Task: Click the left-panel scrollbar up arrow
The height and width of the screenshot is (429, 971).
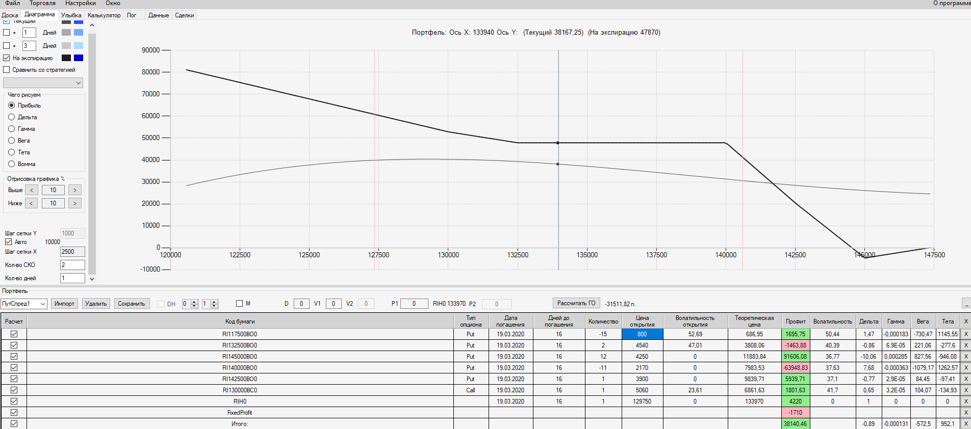Action: [x=92, y=25]
